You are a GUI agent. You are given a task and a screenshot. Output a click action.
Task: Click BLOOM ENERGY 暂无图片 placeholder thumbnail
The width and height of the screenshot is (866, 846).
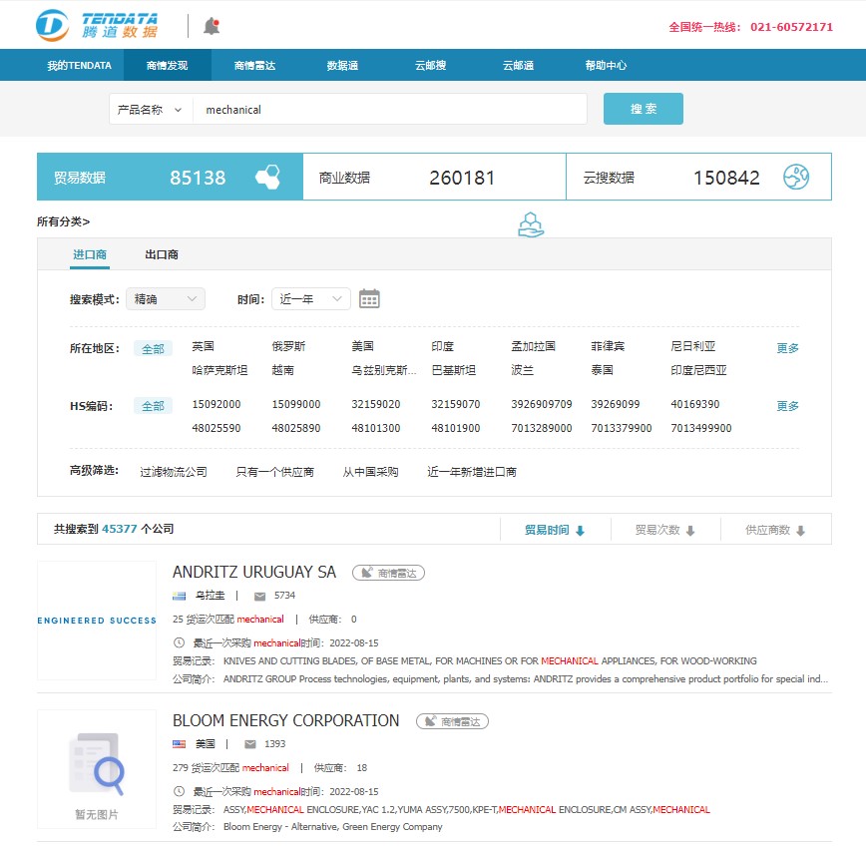click(97, 769)
